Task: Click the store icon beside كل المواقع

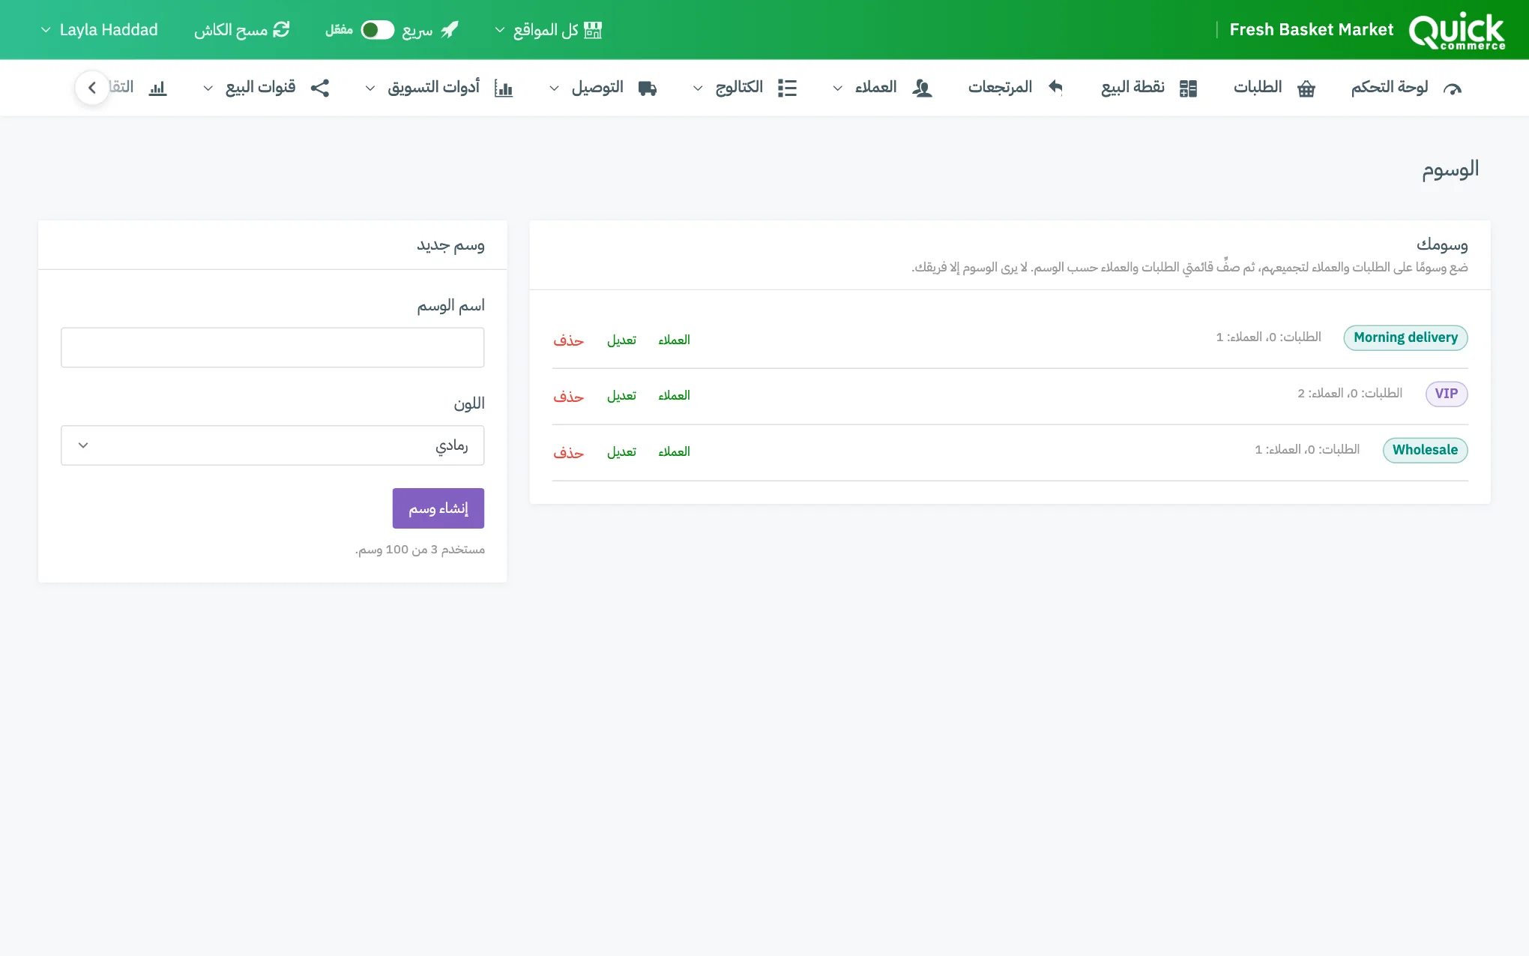Action: point(593,30)
